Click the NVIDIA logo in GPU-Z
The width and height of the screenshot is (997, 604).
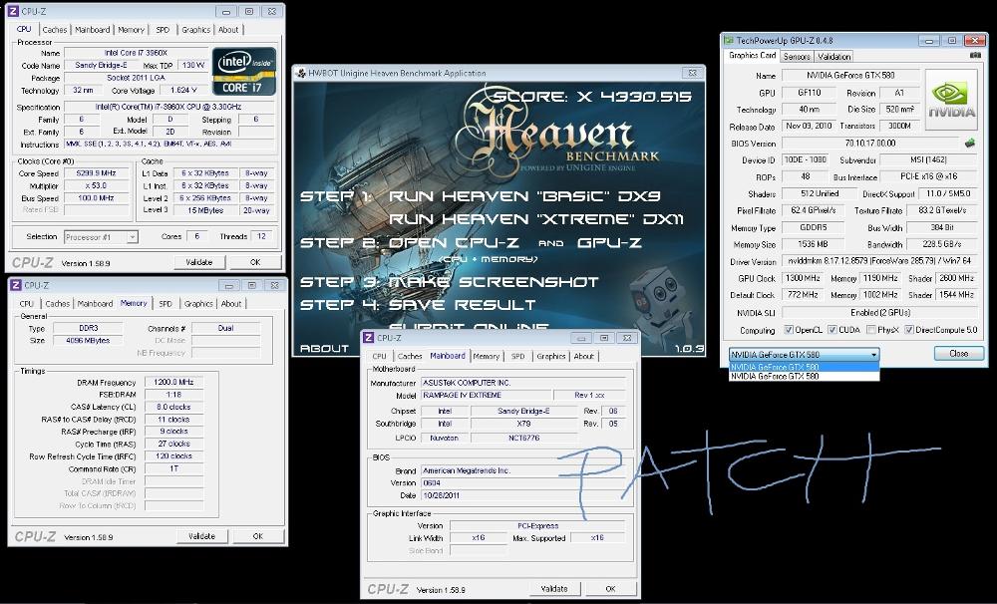coord(951,100)
